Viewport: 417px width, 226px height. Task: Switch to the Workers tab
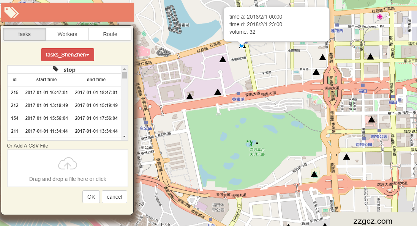click(x=67, y=34)
